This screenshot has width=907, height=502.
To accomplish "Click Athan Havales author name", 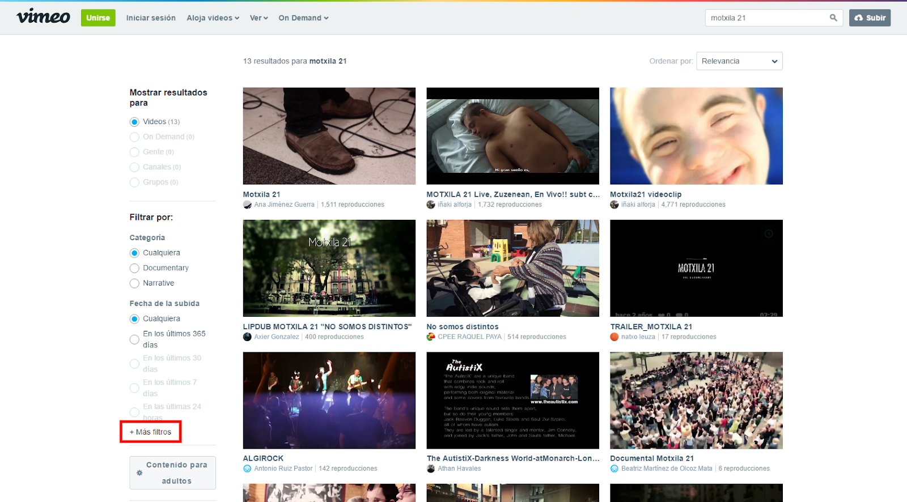I will tap(459, 469).
